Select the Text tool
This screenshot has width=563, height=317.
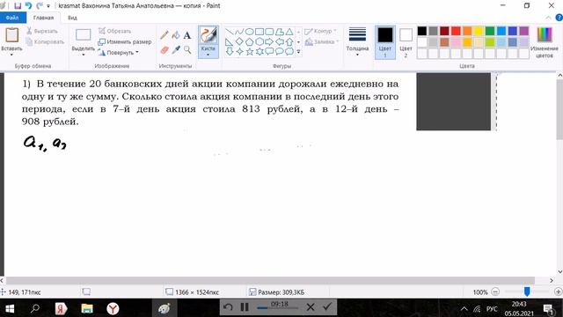pyautogui.click(x=187, y=35)
